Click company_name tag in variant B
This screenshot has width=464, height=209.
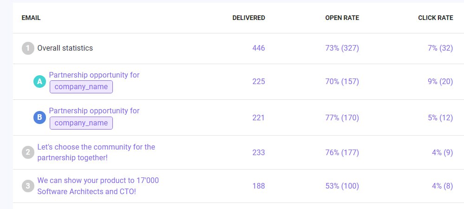(81, 123)
